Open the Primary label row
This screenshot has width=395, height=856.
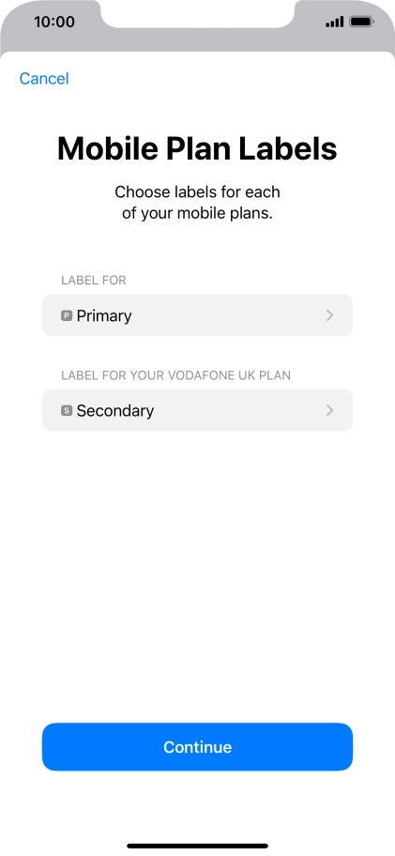(x=197, y=315)
